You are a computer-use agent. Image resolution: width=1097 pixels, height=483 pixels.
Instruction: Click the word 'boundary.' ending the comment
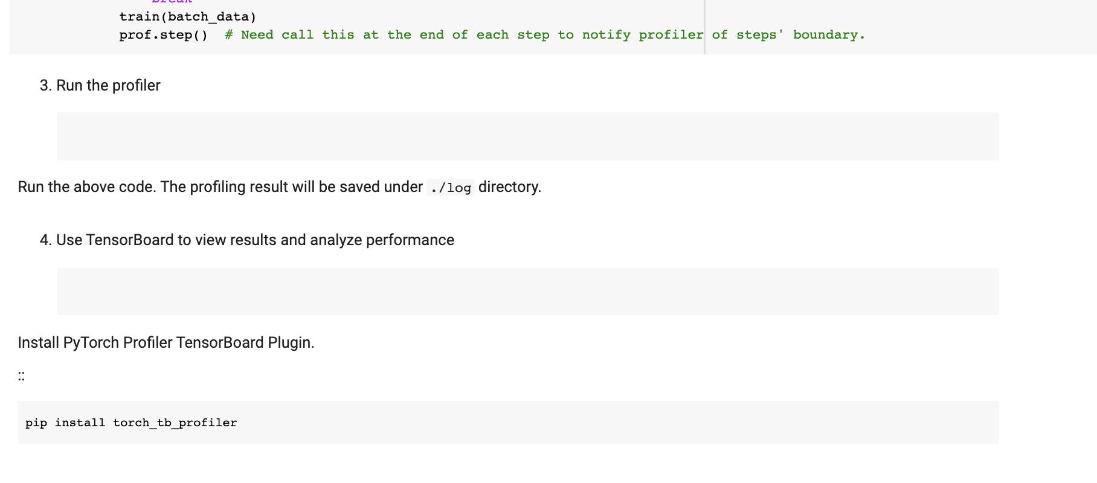829,35
